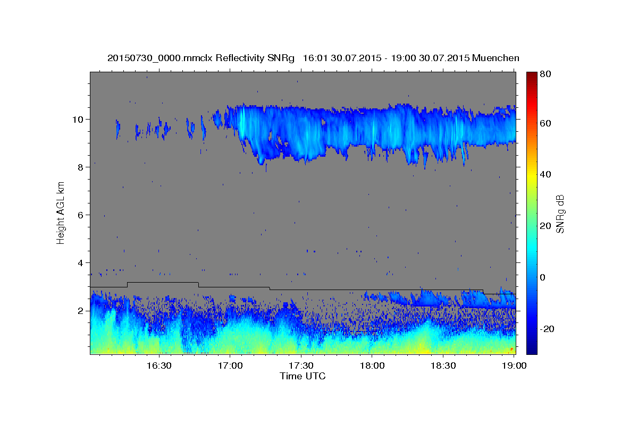Click the height tick label 10
This screenshot has height=425, width=638.
pos(79,119)
